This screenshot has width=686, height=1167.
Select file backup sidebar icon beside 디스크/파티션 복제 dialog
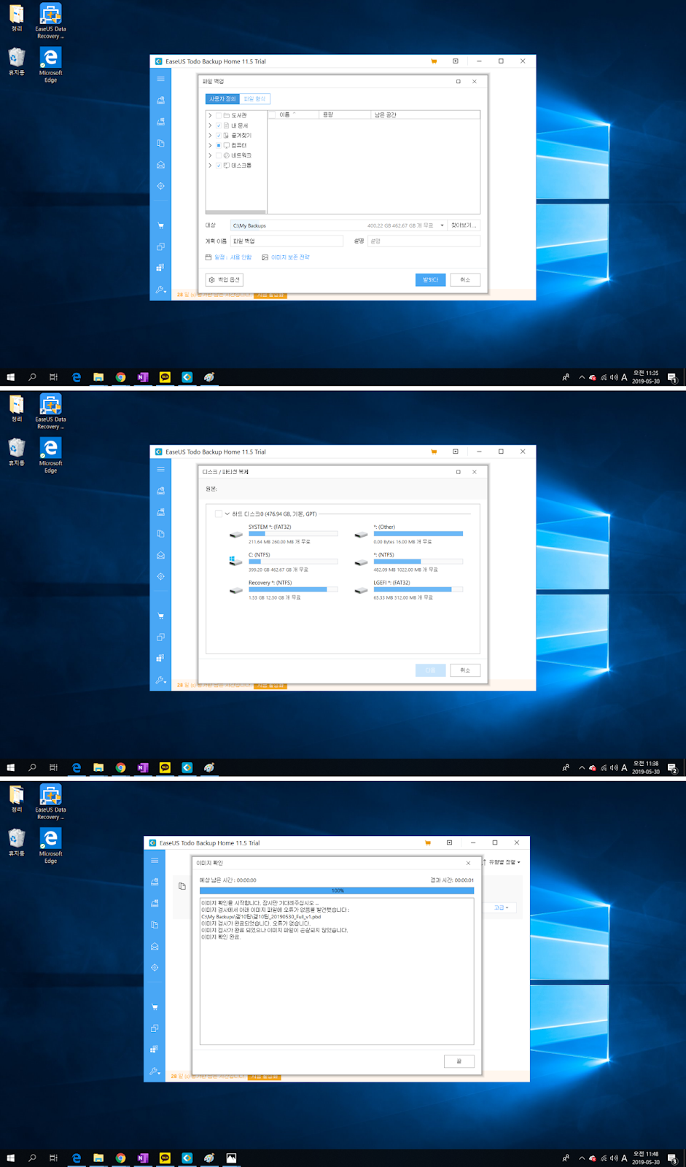click(160, 534)
